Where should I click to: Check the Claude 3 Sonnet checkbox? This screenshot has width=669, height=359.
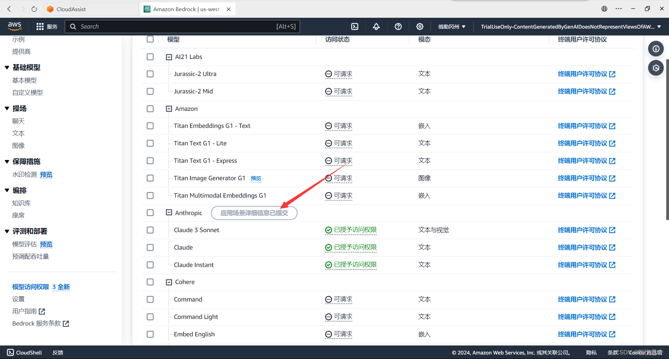tap(150, 230)
